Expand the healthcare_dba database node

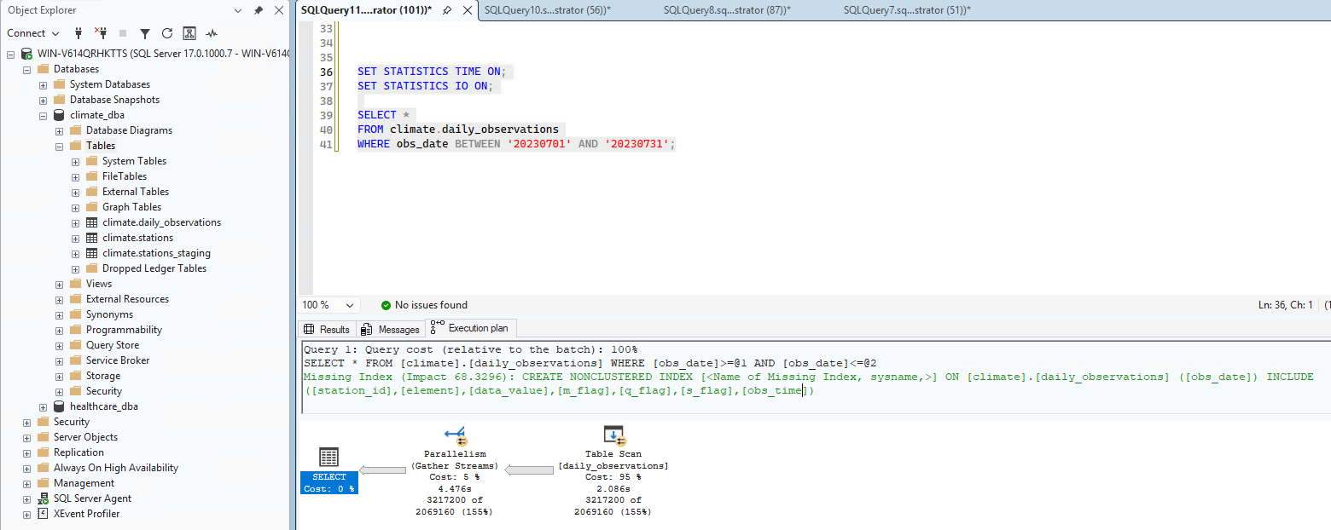pyautogui.click(x=43, y=406)
